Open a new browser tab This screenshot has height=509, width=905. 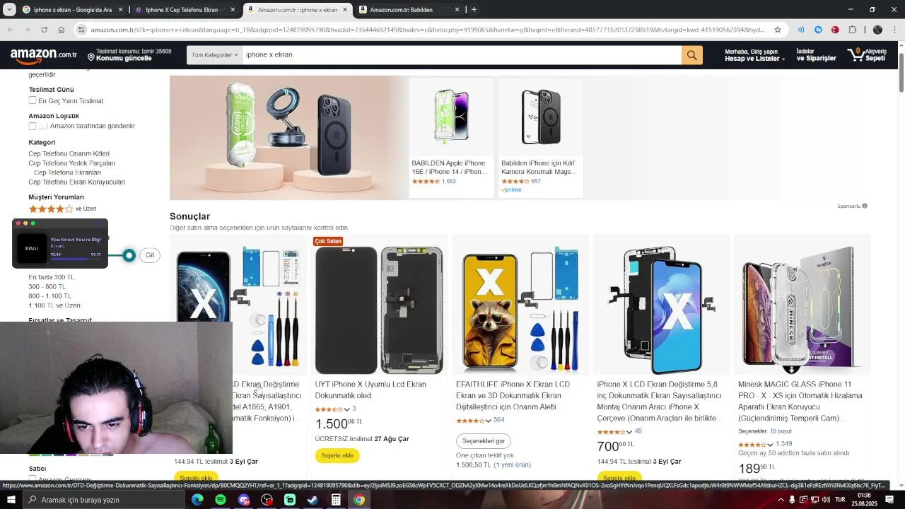coord(474,10)
